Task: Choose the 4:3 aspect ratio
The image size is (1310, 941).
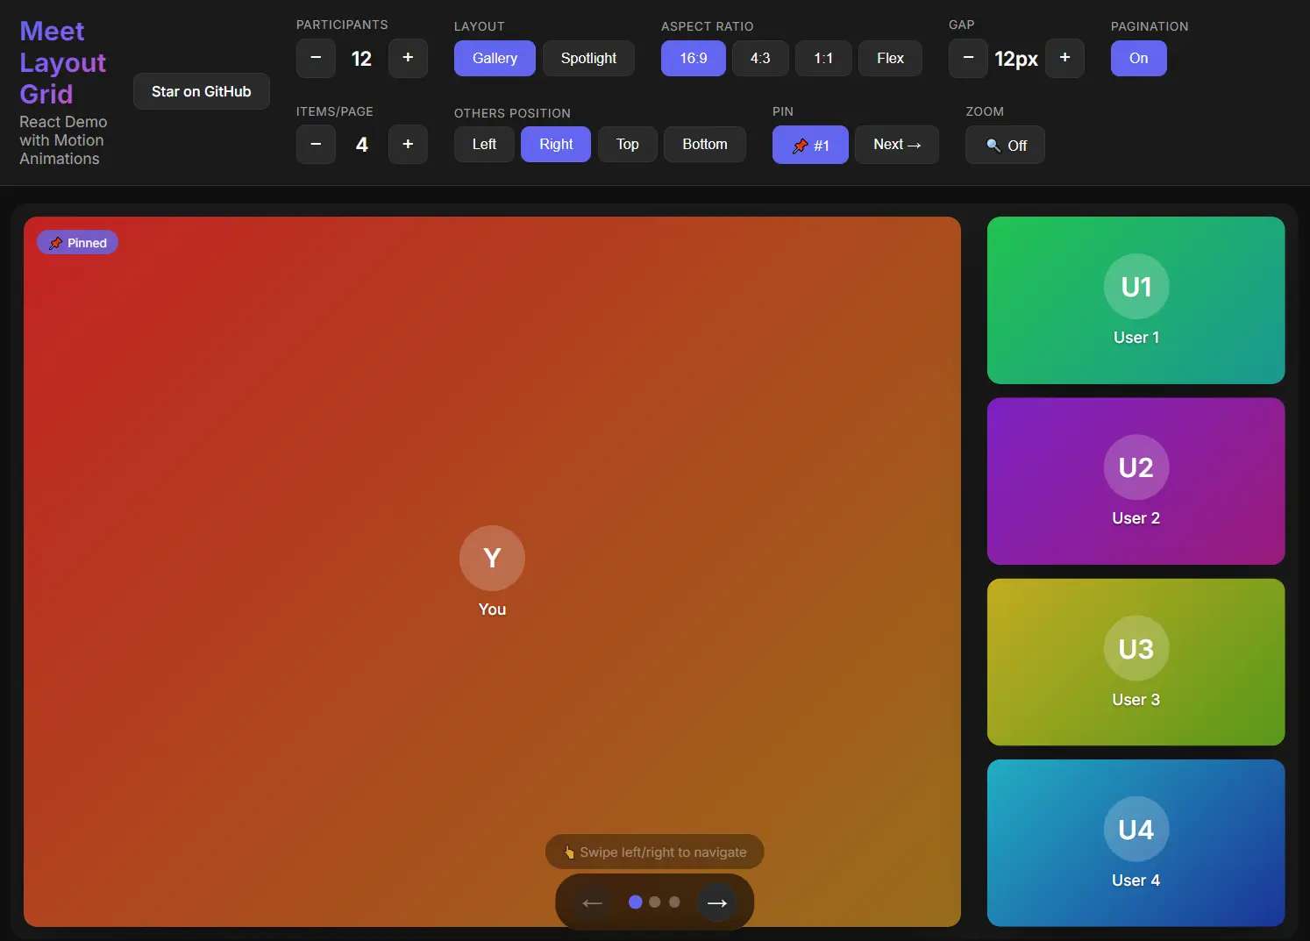Action: (760, 59)
